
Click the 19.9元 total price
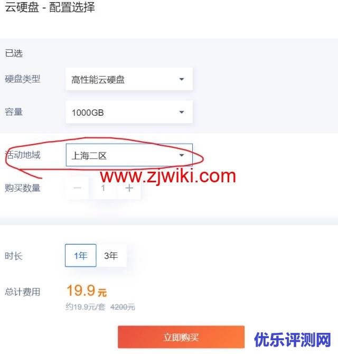87,291
